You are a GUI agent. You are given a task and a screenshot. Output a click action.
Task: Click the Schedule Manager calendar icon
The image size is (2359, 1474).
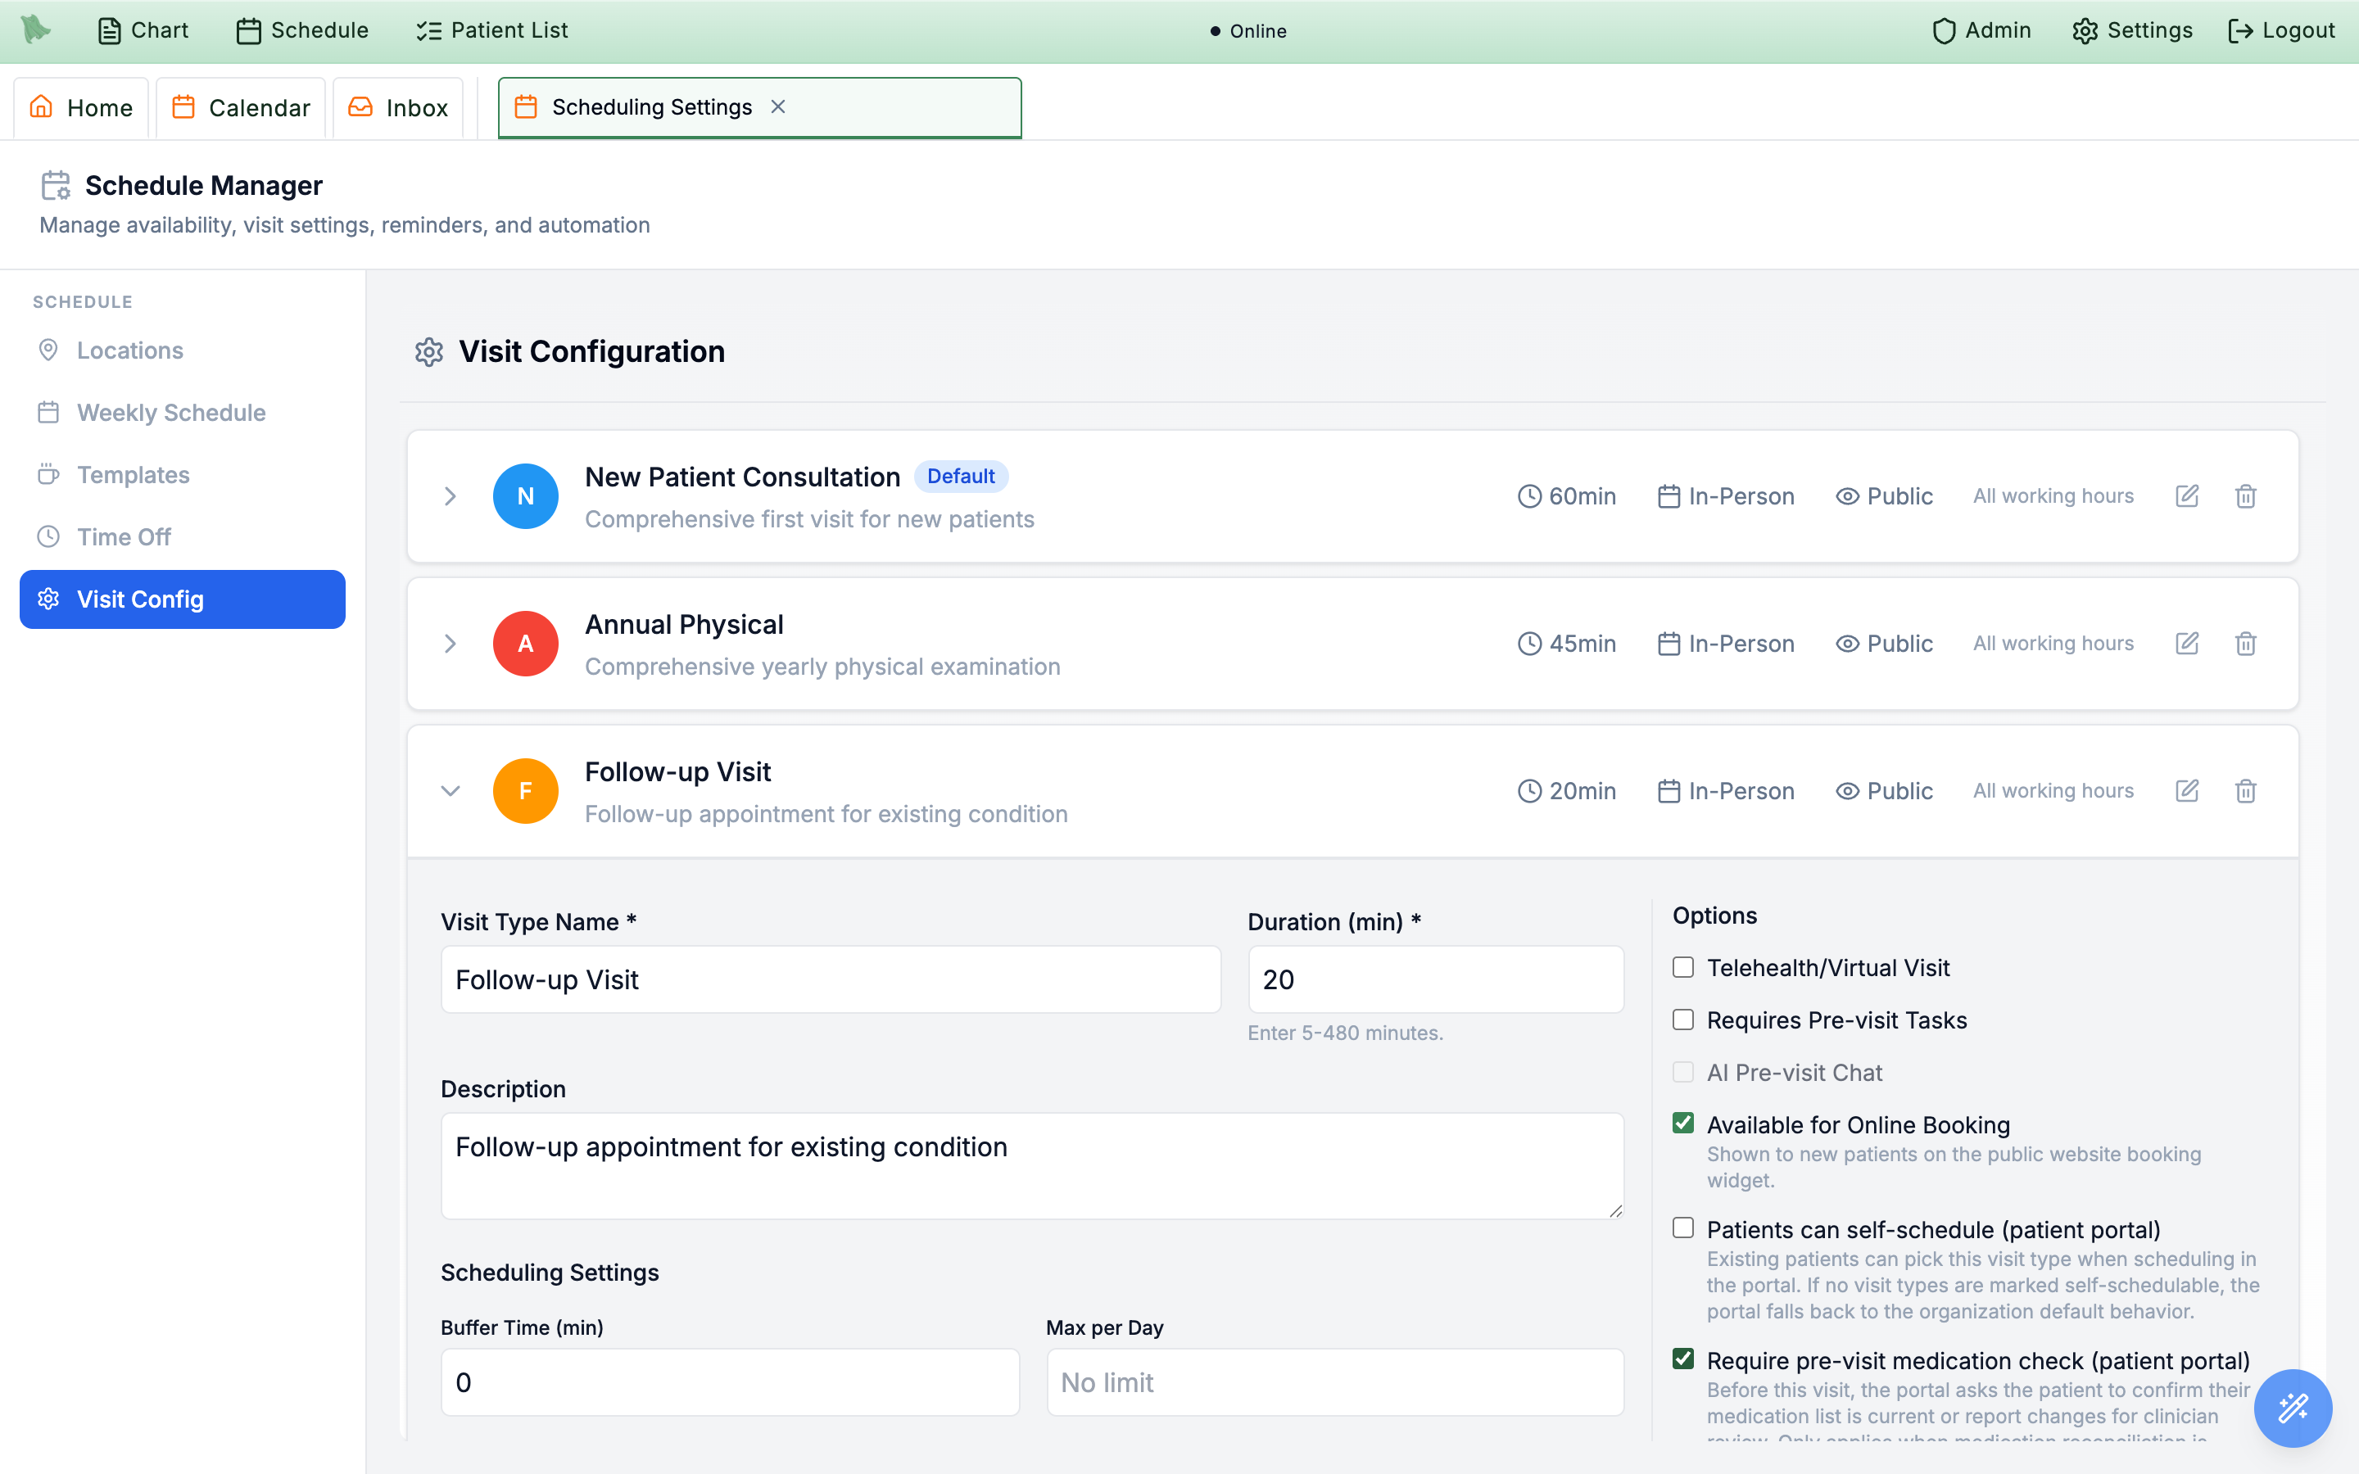coord(56,185)
